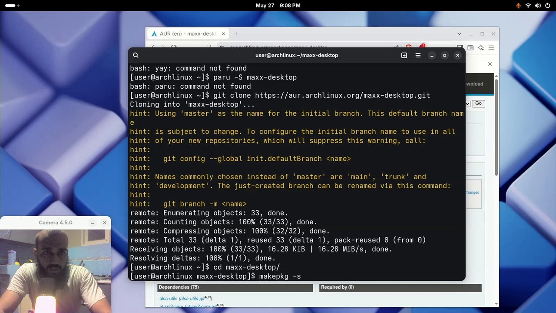556x313 pixels.
Task: Minimize the Camera 4.5.0 window
Action: coord(92,223)
